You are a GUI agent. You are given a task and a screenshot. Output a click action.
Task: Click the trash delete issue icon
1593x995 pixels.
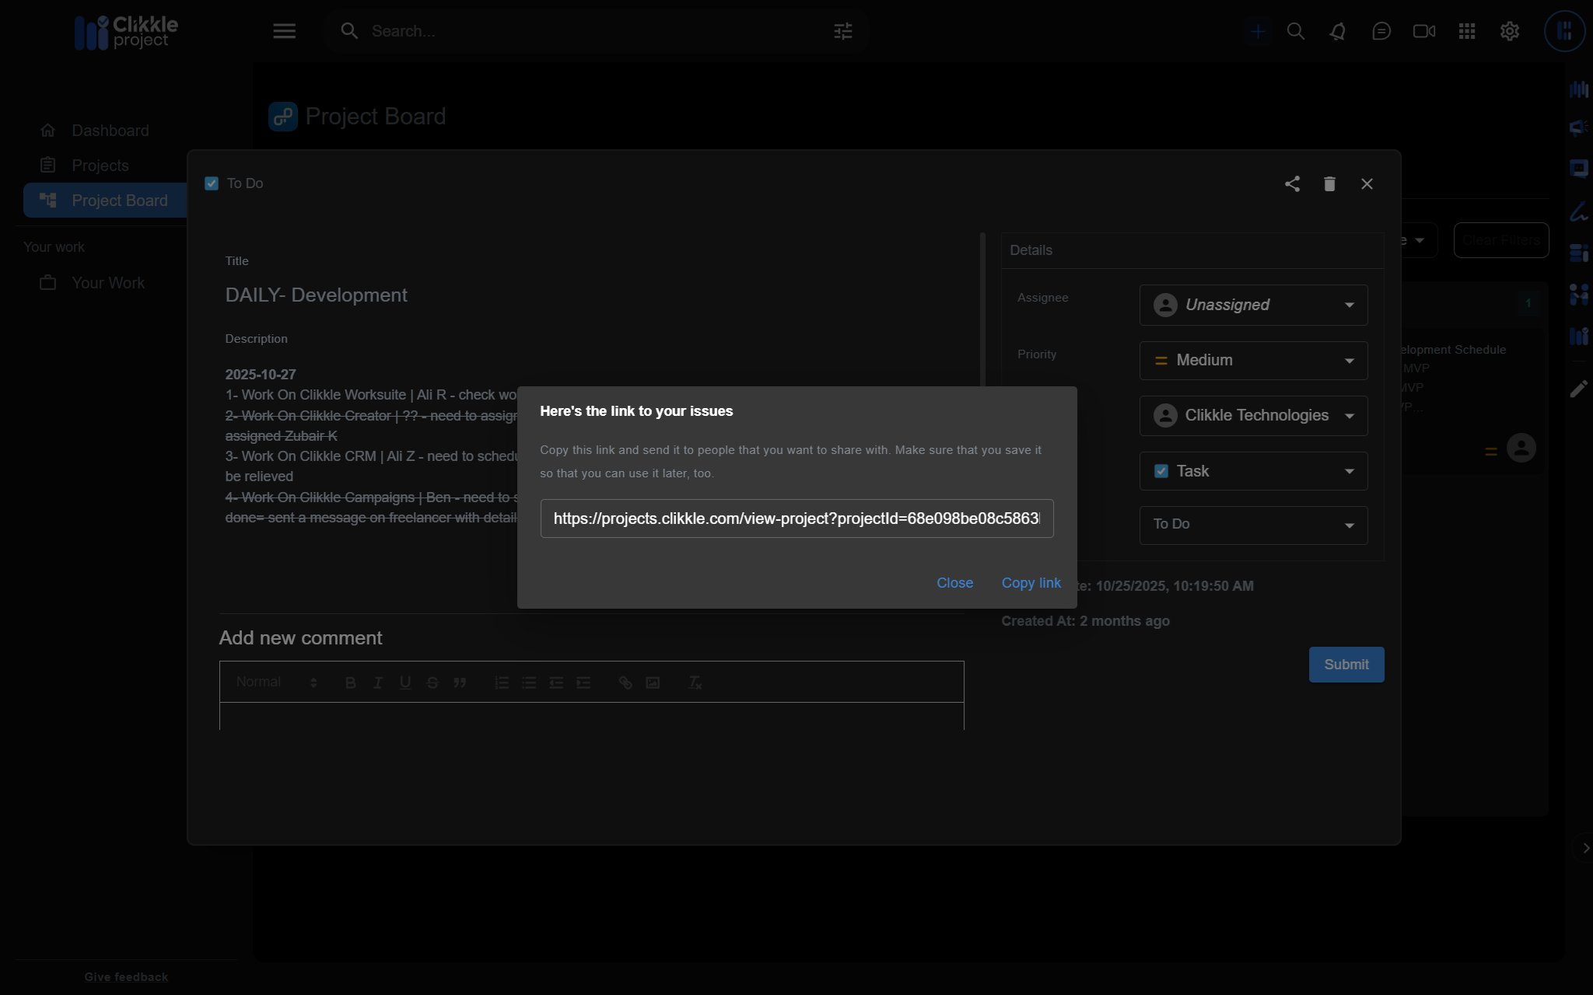tap(1329, 184)
